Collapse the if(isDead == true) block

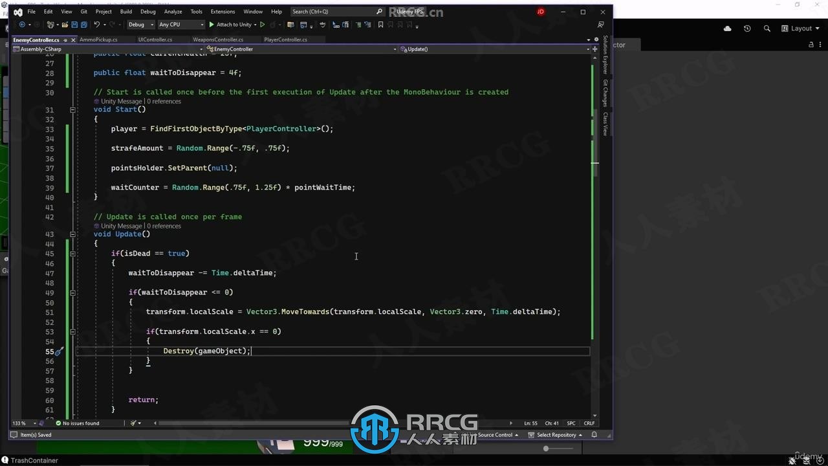(72, 254)
